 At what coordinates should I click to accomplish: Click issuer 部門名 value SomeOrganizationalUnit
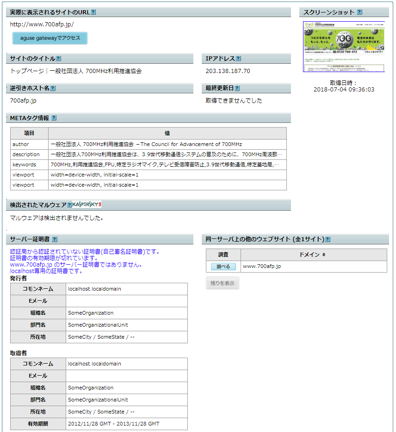(98, 325)
